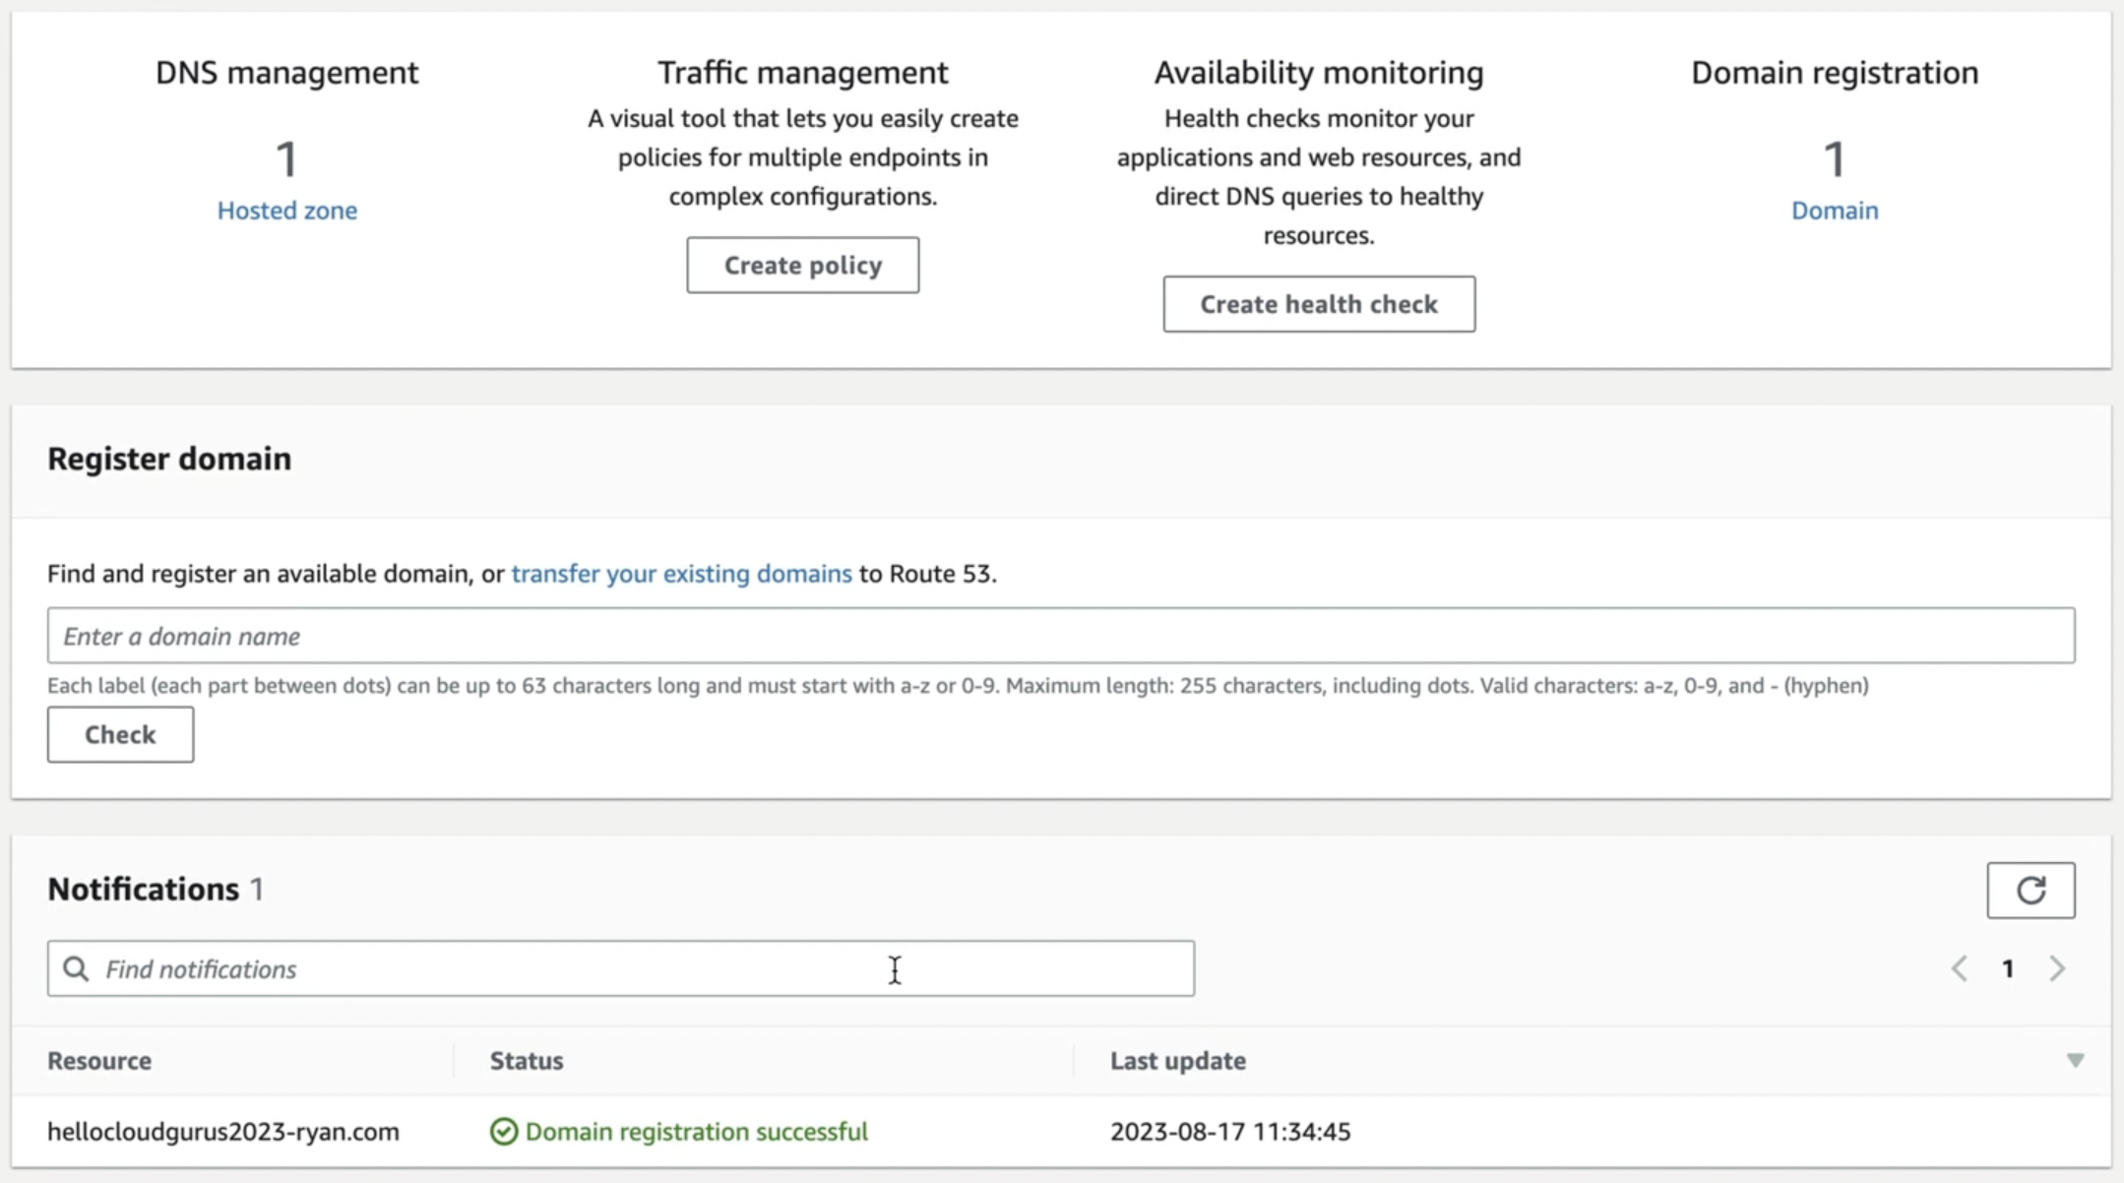
Task: Select hellocloudgurus2023-ryan.com resource cell
Action: coord(223,1132)
